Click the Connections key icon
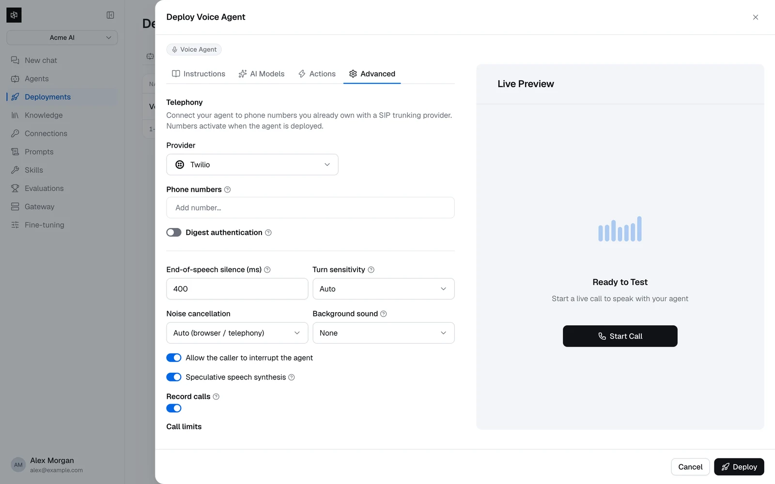Image resolution: width=775 pixels, height=484 pixels. (x=15, y=134)
